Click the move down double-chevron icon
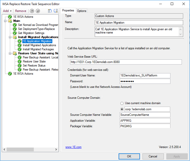 pyautogui.click(x=38, y=11)
